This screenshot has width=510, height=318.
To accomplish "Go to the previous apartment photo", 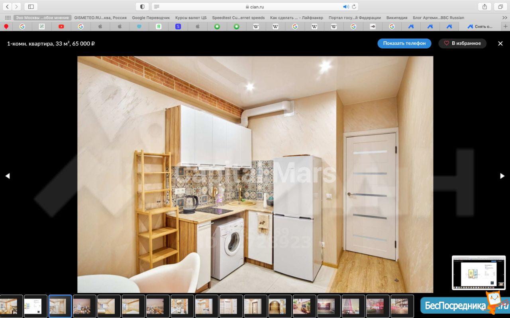I will coord(7,176).
